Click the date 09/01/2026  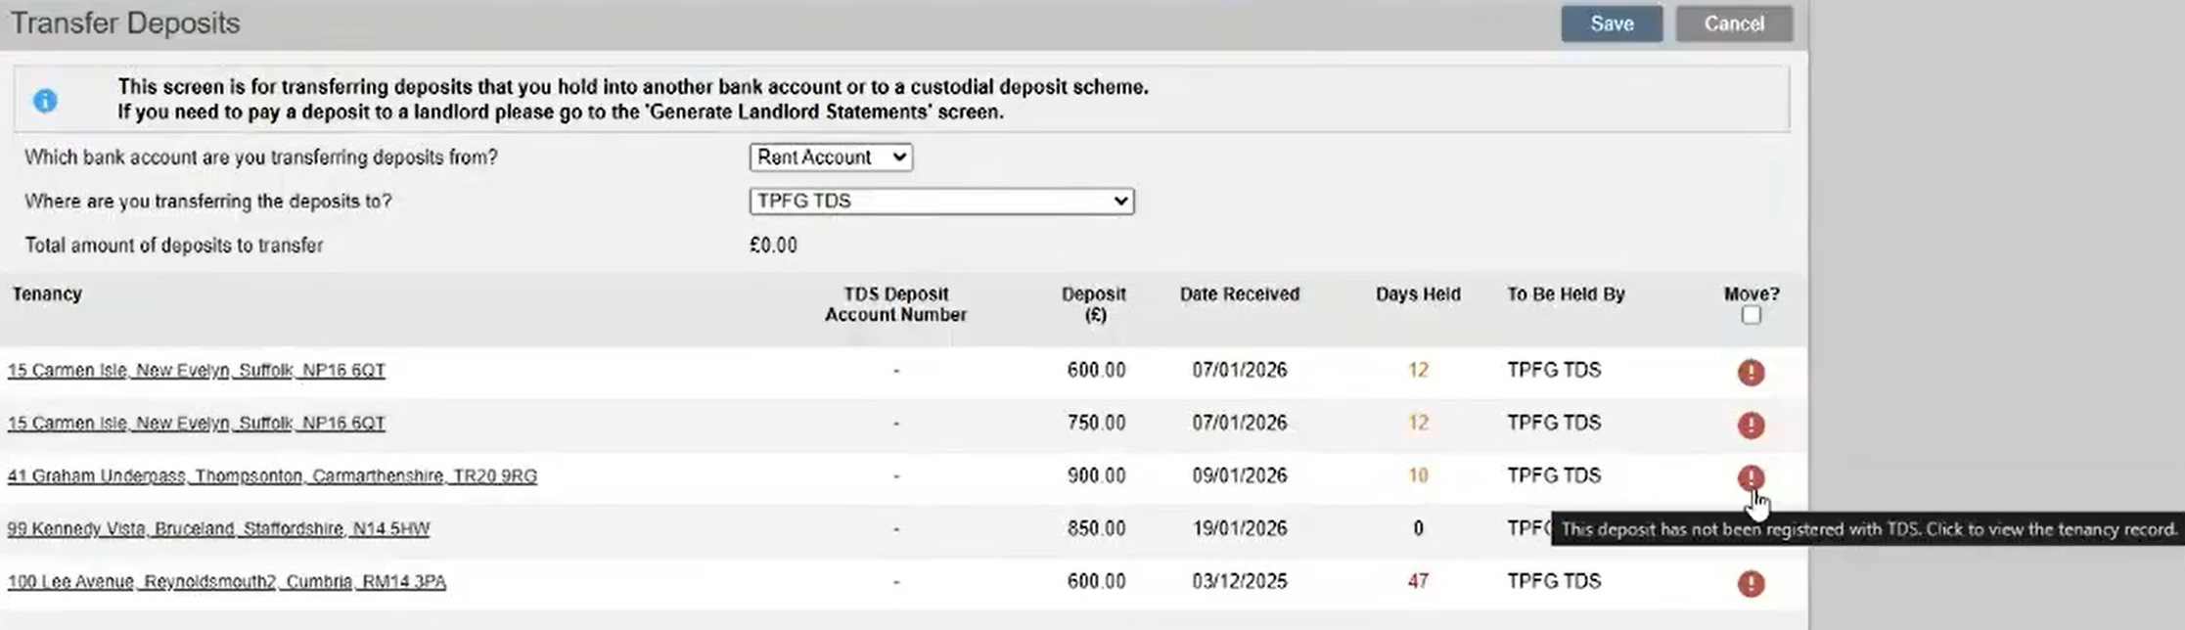click(x=1239, y=475)
